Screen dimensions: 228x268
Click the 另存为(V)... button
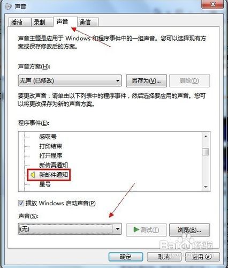tap(146, 81)
